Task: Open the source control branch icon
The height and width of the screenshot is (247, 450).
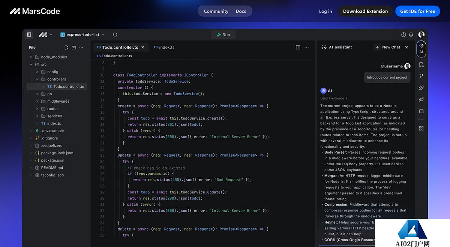Action: [421, 76]
